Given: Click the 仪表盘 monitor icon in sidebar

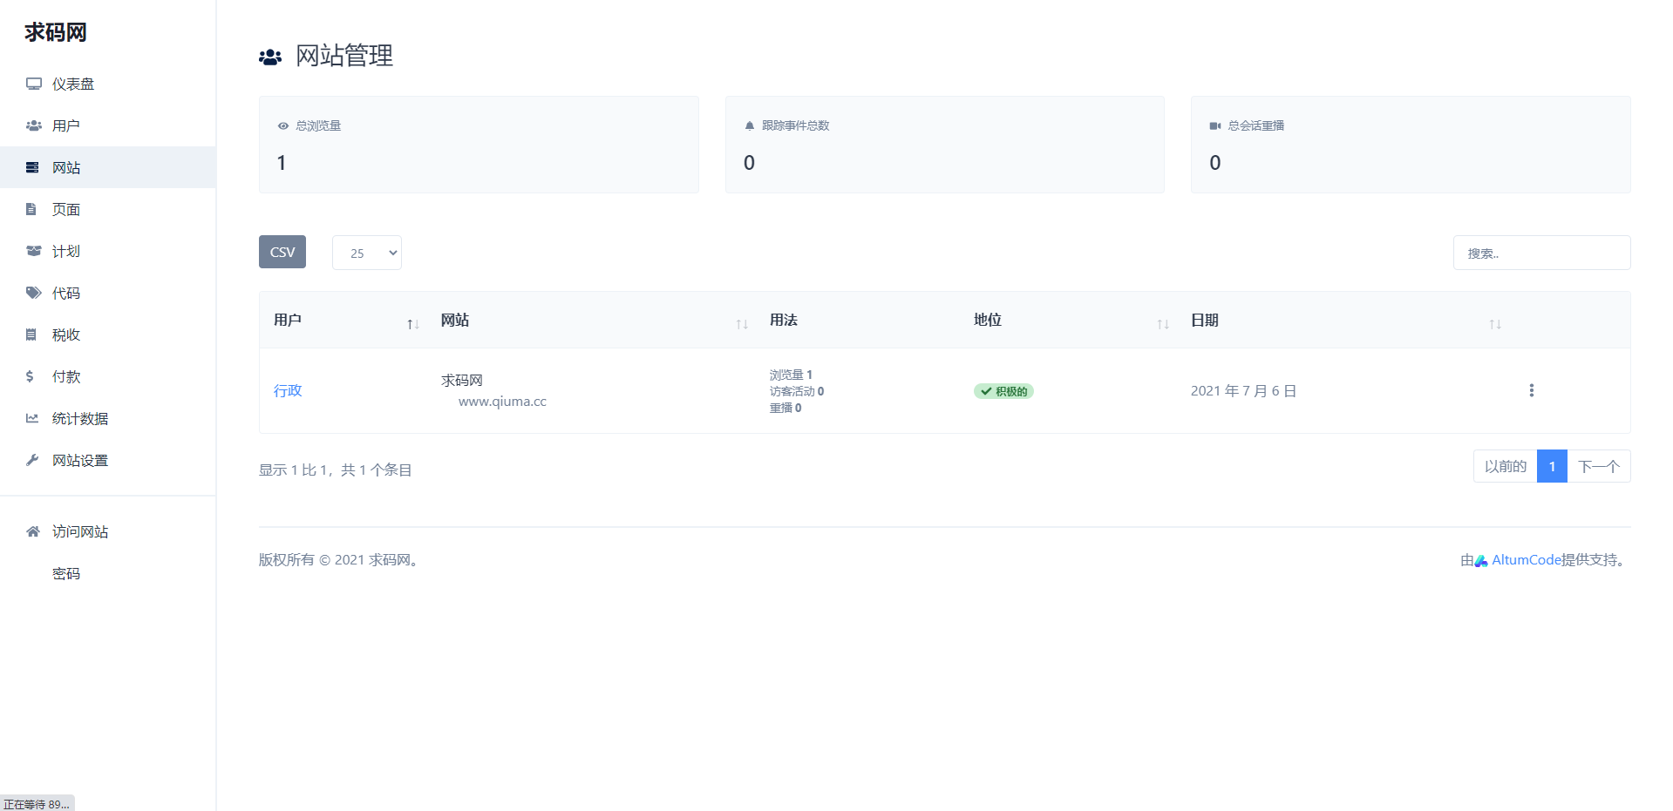Looking at the screenshot, I should click(x=34, y=84).
